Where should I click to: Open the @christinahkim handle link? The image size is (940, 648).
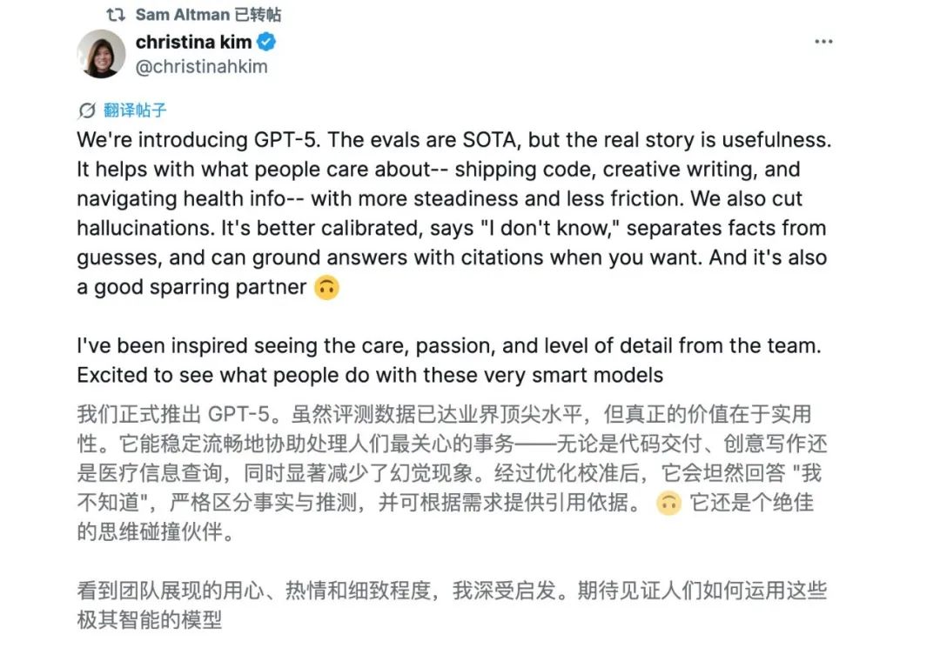click(x=201, y=66)
